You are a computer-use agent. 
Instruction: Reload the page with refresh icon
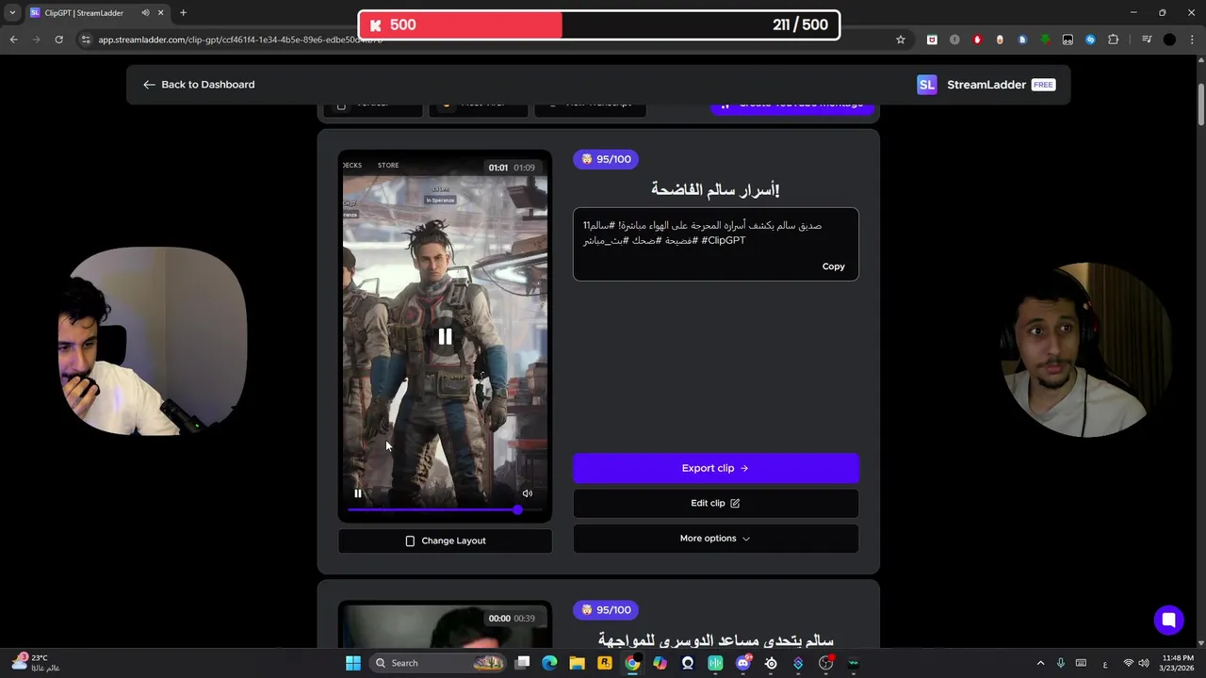pos(58,40)
